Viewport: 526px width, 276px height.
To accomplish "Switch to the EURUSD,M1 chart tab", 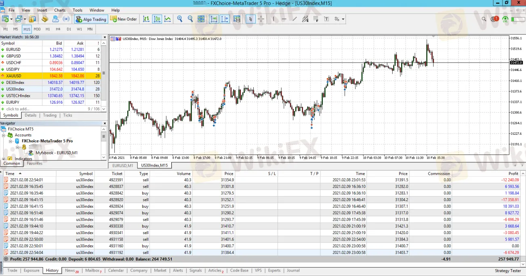I will [x=123, y=165].
